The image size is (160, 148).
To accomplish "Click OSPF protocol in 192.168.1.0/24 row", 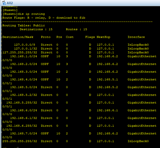I will [45, 56].
